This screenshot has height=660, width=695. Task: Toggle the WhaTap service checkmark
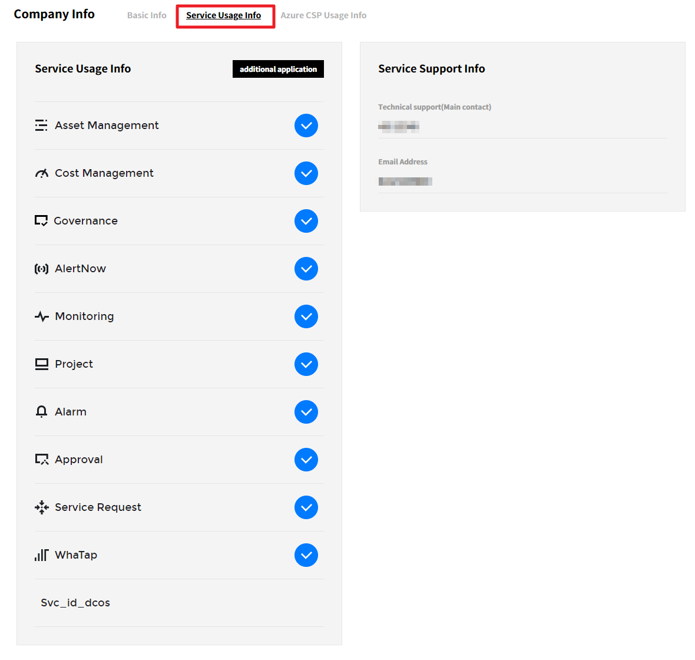pyautogui.click(x=306, y=555)
